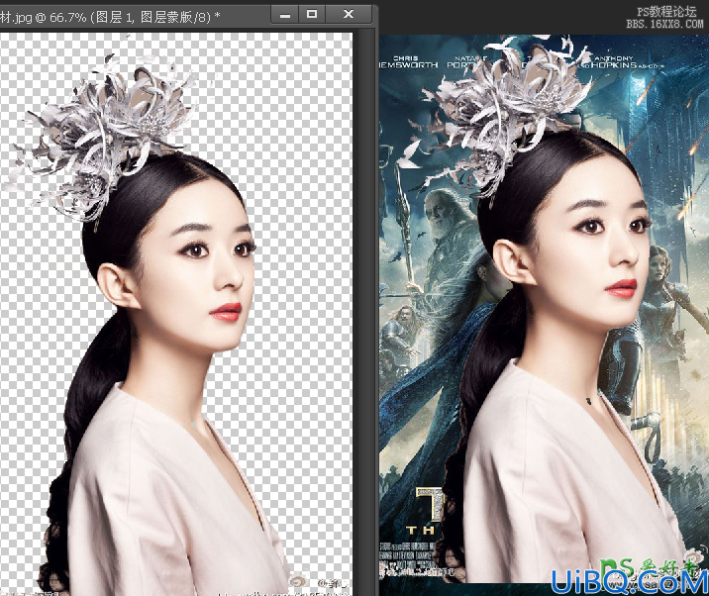Maximize the 66.7% document window

312,15
